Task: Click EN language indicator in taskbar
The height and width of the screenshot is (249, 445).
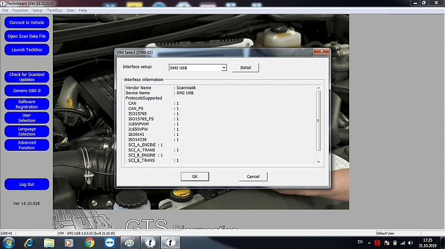Action: [360, 242]
